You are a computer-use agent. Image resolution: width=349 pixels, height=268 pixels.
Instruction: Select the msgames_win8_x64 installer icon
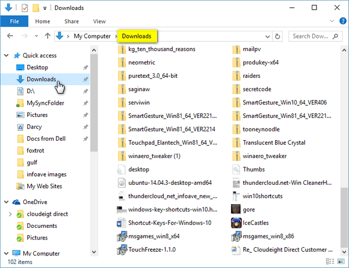[x=122, y=236]
